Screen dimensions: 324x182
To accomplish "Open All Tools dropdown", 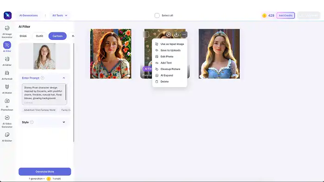I will click(x=60, y=15).
